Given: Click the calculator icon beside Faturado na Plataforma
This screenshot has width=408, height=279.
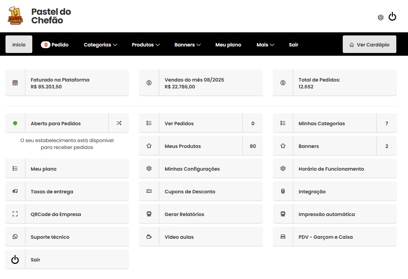Looking at the screenshot, I should [15, 83].
